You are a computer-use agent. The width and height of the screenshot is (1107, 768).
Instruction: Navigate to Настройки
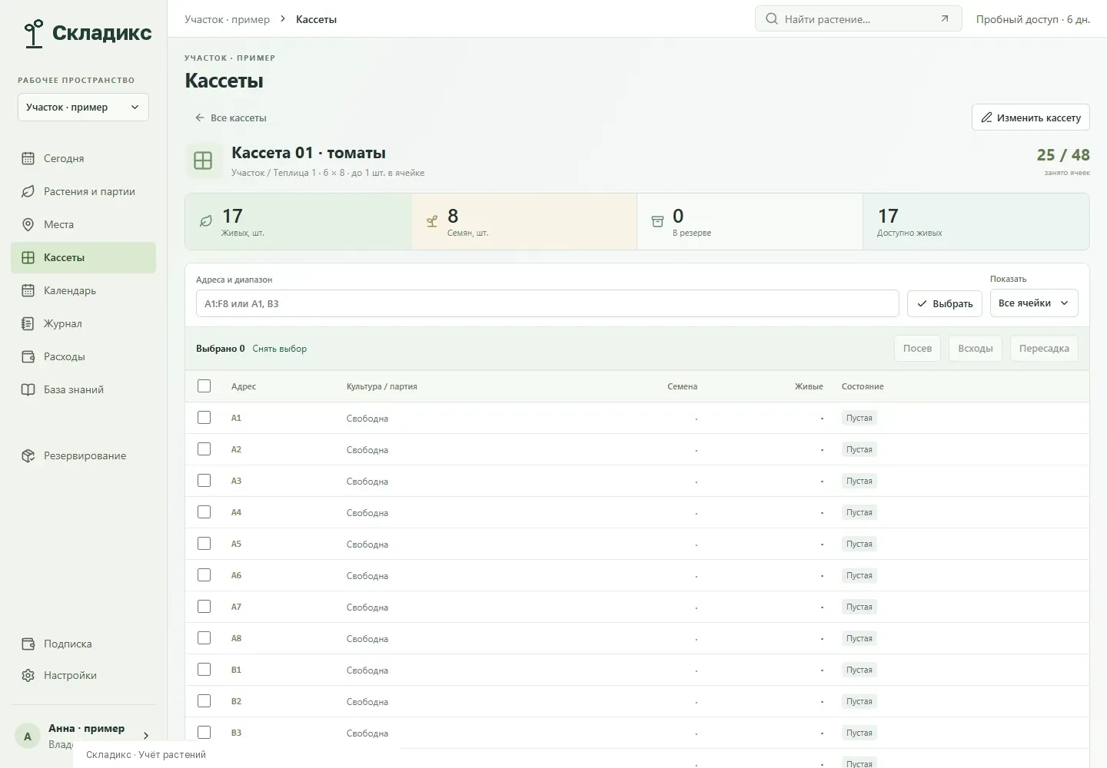pos(83,675)
